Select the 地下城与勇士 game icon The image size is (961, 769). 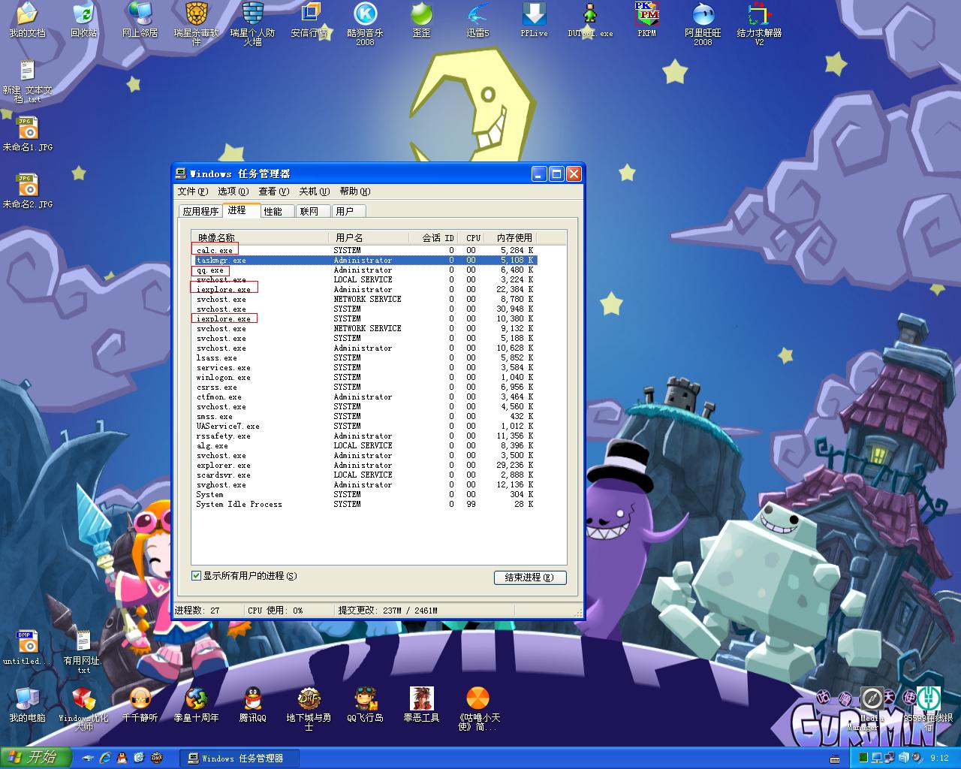309,708
